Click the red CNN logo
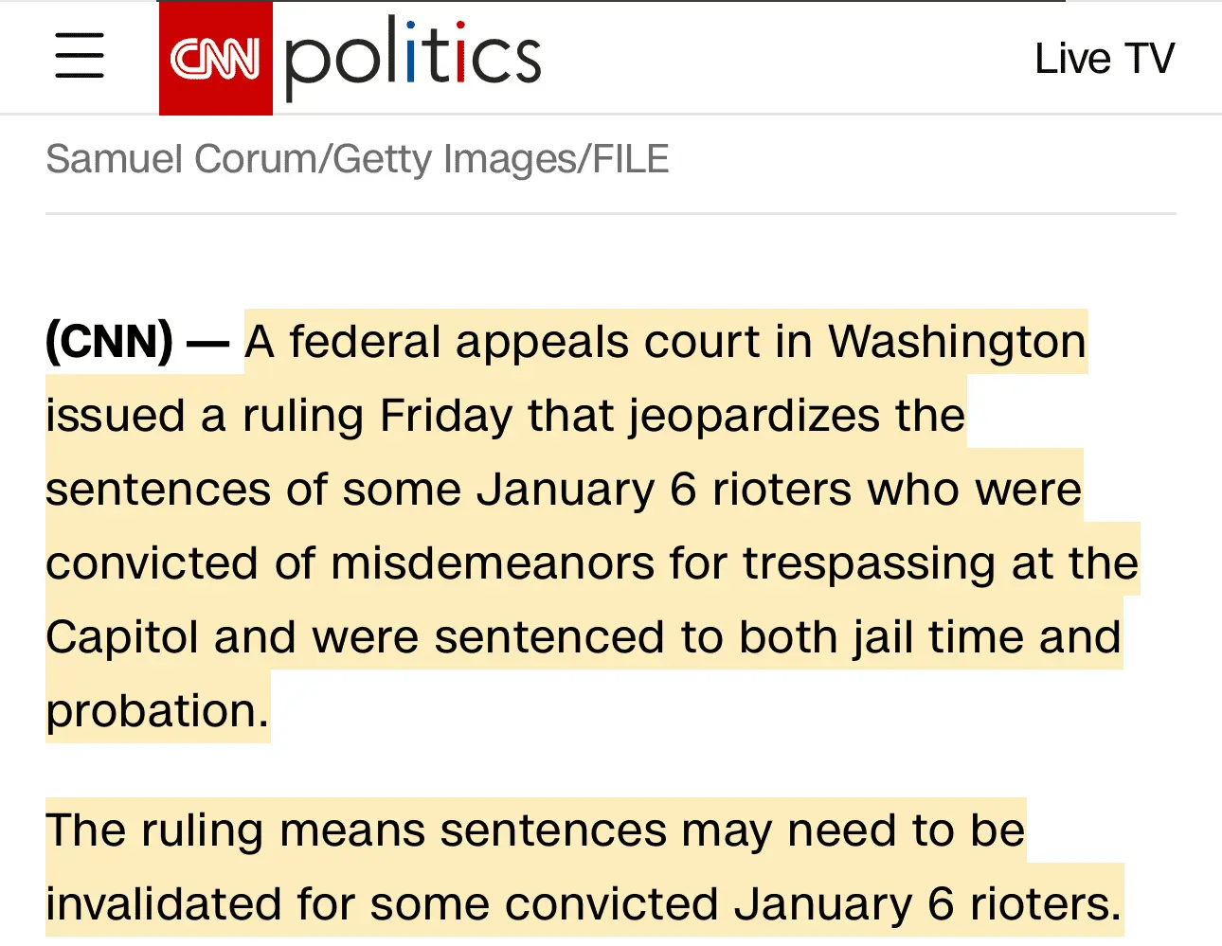 215,59
